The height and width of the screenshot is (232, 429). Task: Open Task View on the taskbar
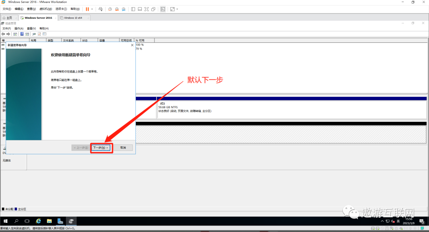[x=27, y=221]
